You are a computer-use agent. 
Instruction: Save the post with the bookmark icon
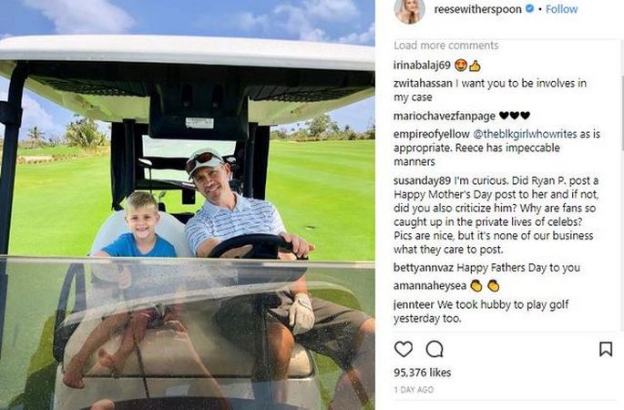605,349
